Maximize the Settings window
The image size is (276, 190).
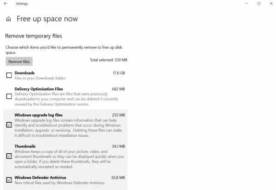coord(259,4)
